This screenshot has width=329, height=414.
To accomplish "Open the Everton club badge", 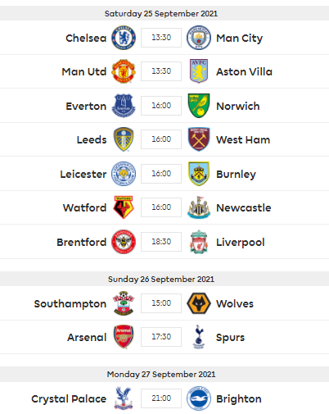I will [x=124, y=106].
